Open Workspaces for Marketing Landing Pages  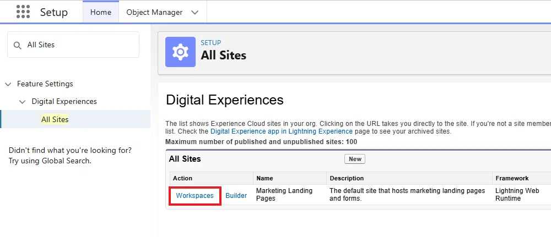[x=195, y=196]
